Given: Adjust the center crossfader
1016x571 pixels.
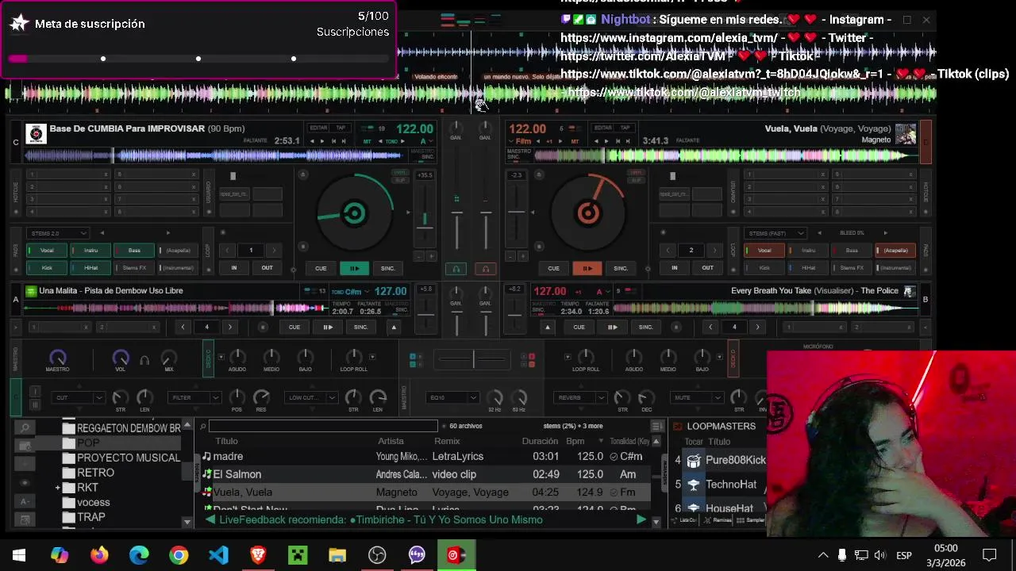Looking at the screenshot, I should click(x=473, y=358).
